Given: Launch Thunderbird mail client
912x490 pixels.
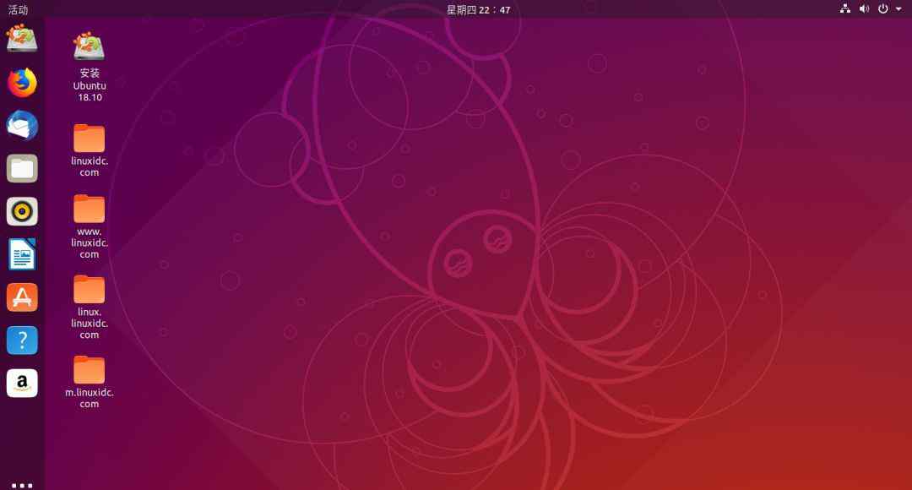Looking at the screenshot, I should point(22,126).
